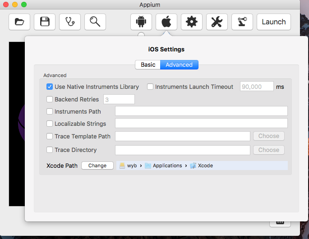Image resolution: width=309 pixels, height=239 pixels.
Task: Click the wyb disk icon in path
Action: click(x=122, y=165)
